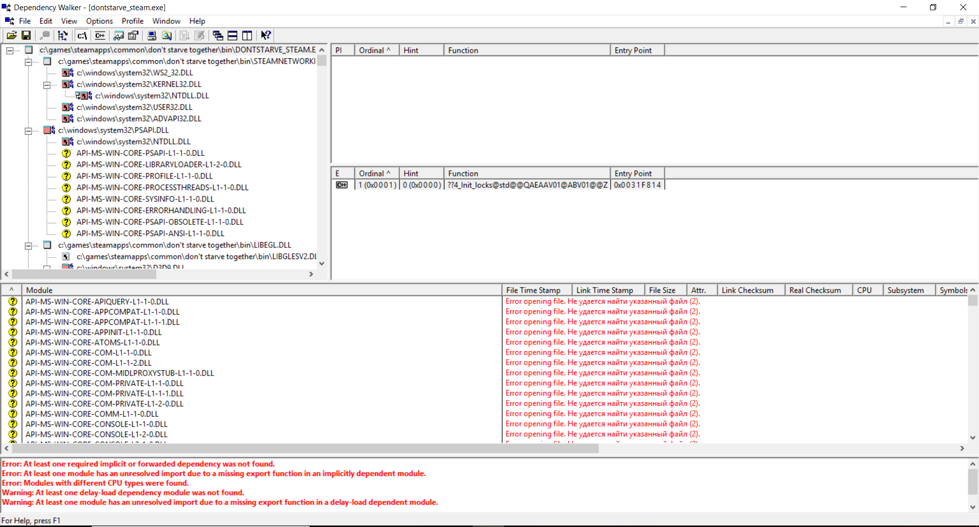The width and height of the screenshot is (979, 527).
Task: Click the LIBGLESV2 module icon in tree
Action: click(x=66, y=257)
